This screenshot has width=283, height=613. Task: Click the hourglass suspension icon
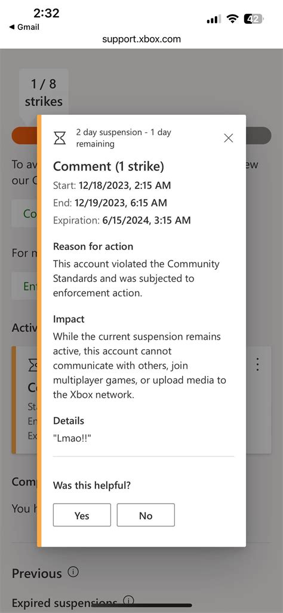[x=60, y=138]
